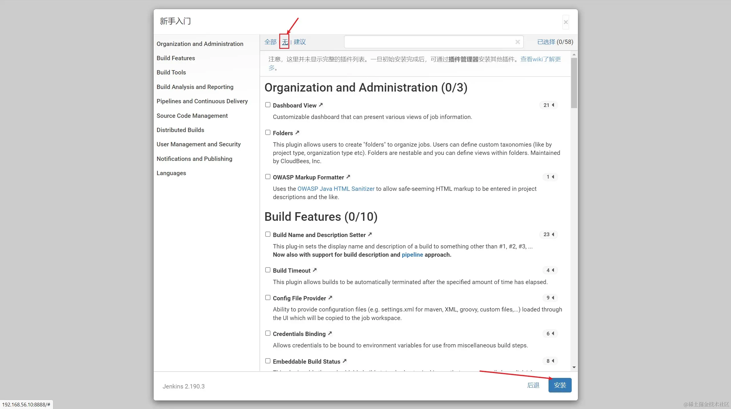Jump to Build Tools category in sidebar
Viewport: 731px width, 409px height.
click(171, 72)
